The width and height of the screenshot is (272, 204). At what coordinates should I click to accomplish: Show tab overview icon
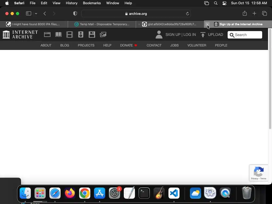(264, 13)
